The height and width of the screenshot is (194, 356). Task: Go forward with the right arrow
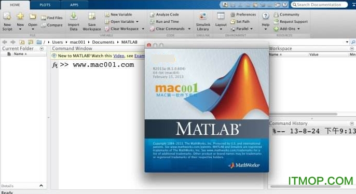click(13, 42)
